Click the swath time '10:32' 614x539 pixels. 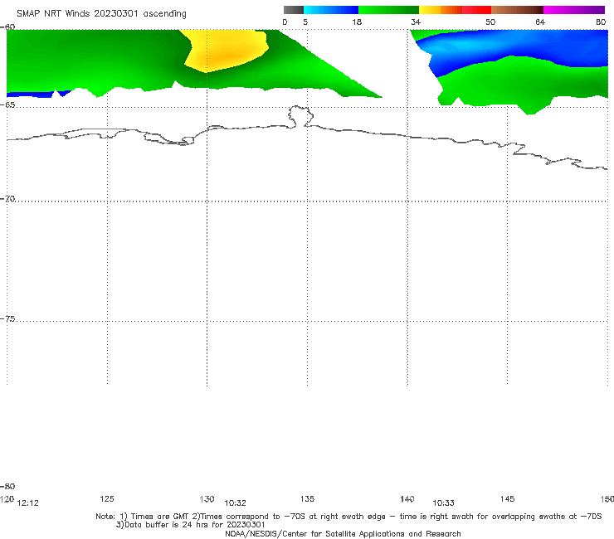click(235, 503)
